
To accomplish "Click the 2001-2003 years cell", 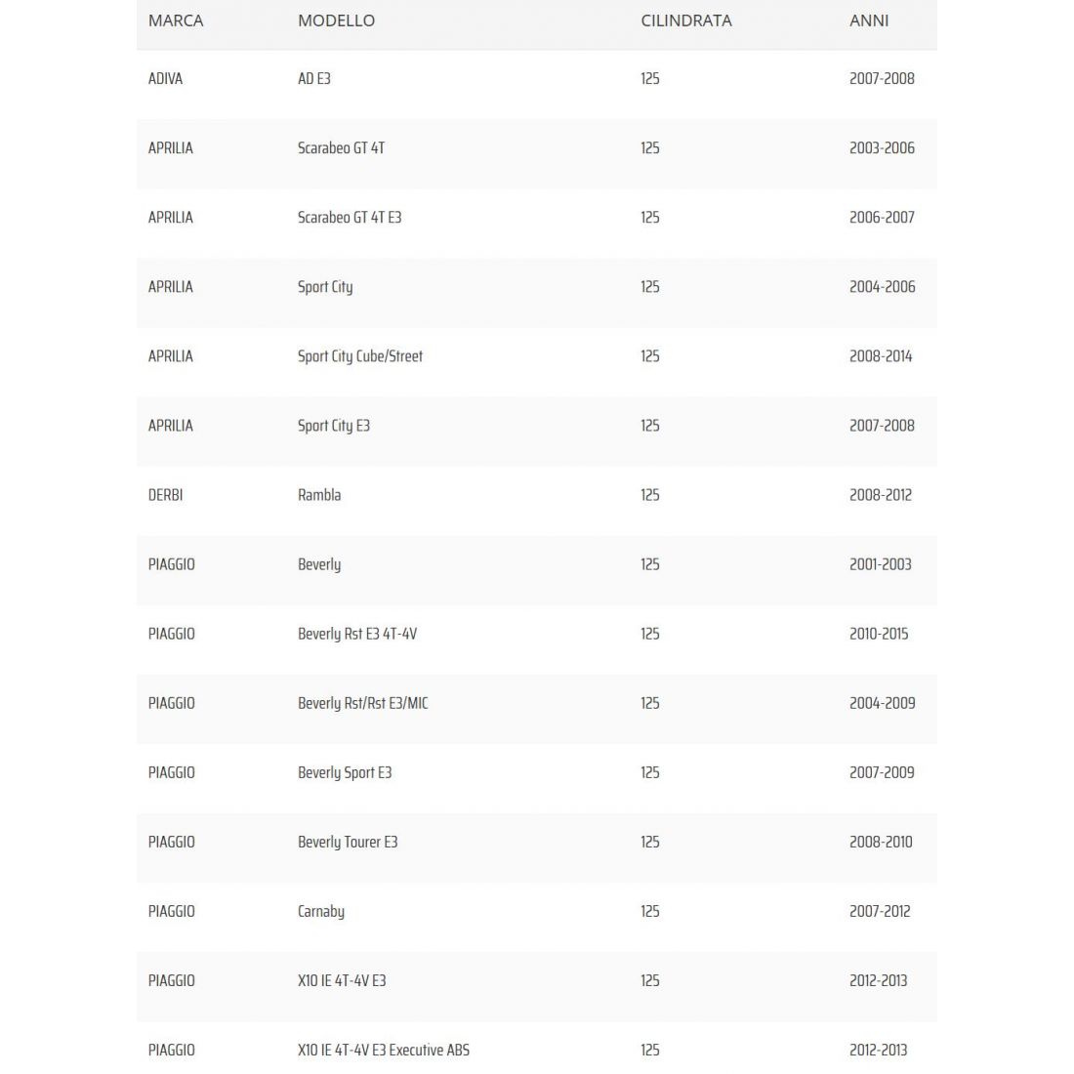I will click(x=880, y=564).
